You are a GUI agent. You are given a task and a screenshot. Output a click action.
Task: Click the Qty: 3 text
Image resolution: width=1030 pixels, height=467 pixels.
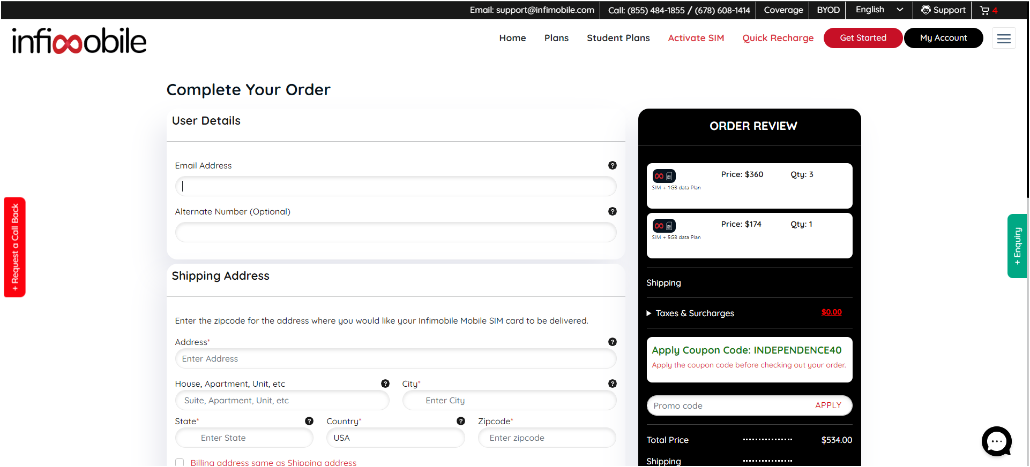coord(802,174)
